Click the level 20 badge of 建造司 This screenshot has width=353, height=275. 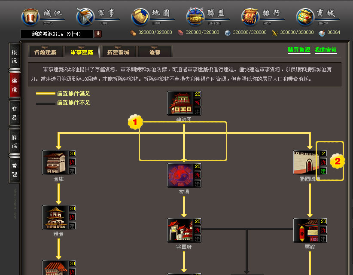pyautogui.click(x=198, y=95)
